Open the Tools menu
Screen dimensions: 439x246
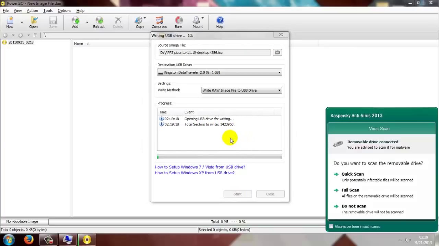pyautogui.click(x=48, y=11)
